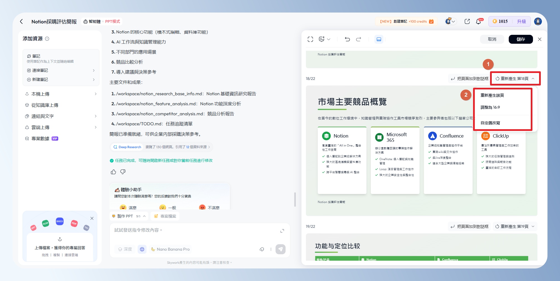
Task: Click the thumbs down feedback icon
Action: (x=123, y=172)
